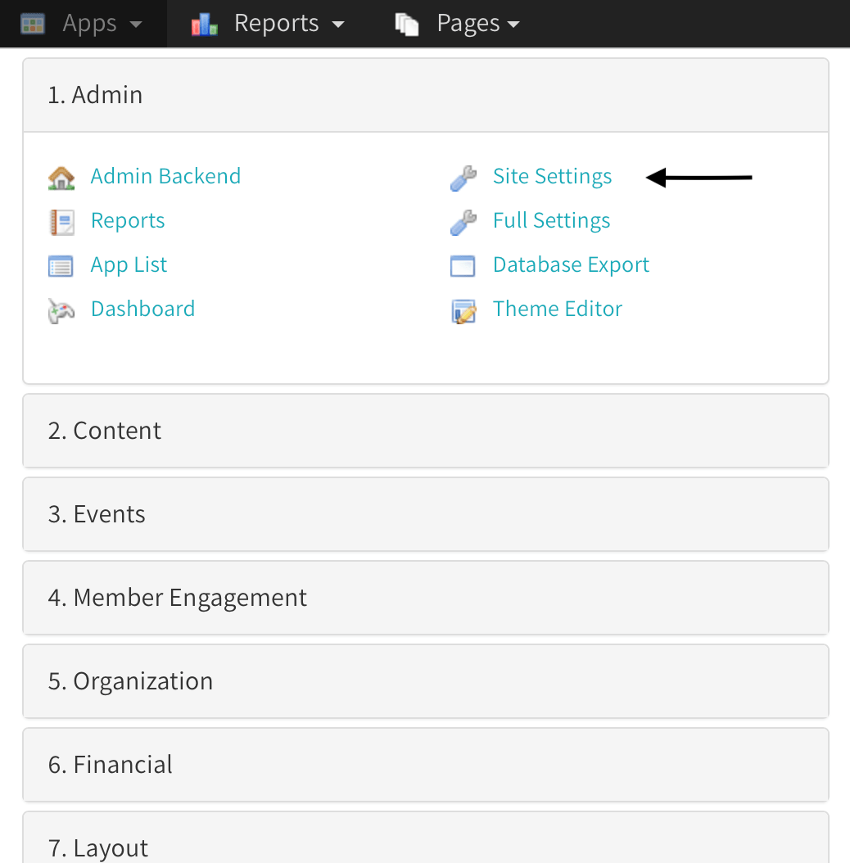Screen dimensions: 850x863
Task: Click the Apps grid icon in the top bar
Action: tap(32, 22)
